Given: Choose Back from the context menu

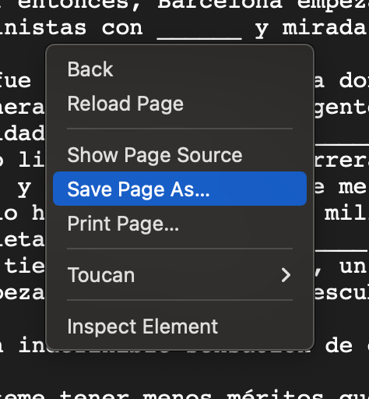Looking at the screenshot, I should click(180, 69).
